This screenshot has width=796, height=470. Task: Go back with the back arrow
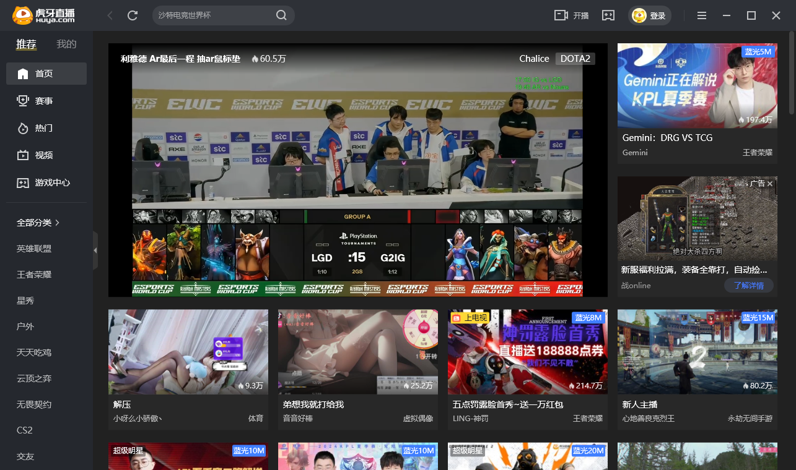(110, 15)
